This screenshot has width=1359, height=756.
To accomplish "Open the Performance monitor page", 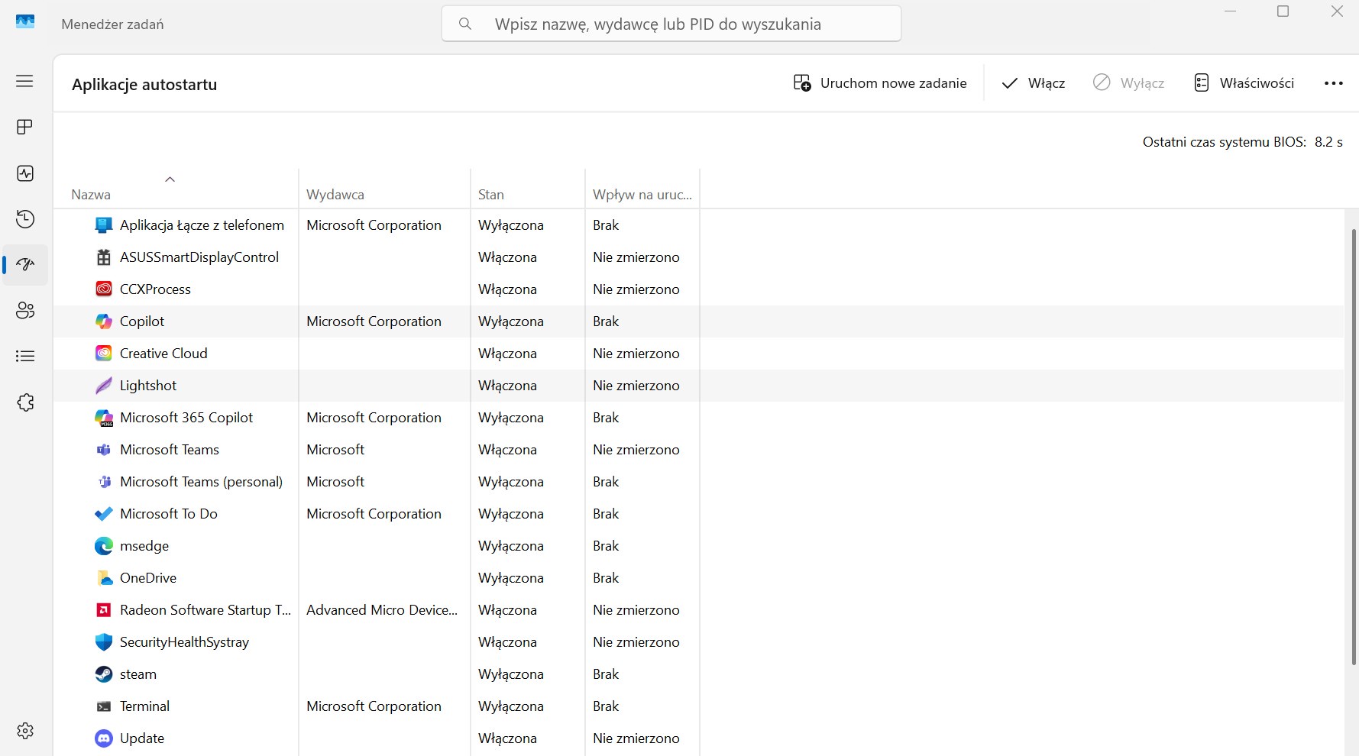I will tap(24, 173).
